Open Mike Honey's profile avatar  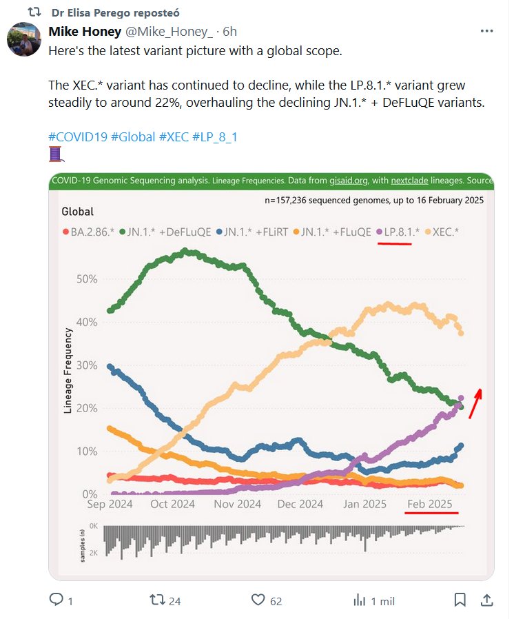(x=23, y=39)
